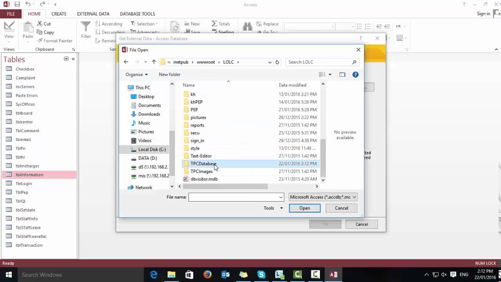The width and height of the screenshot is (501, 282).
Task: Cancel the File Open dialog
Action: 341,208
